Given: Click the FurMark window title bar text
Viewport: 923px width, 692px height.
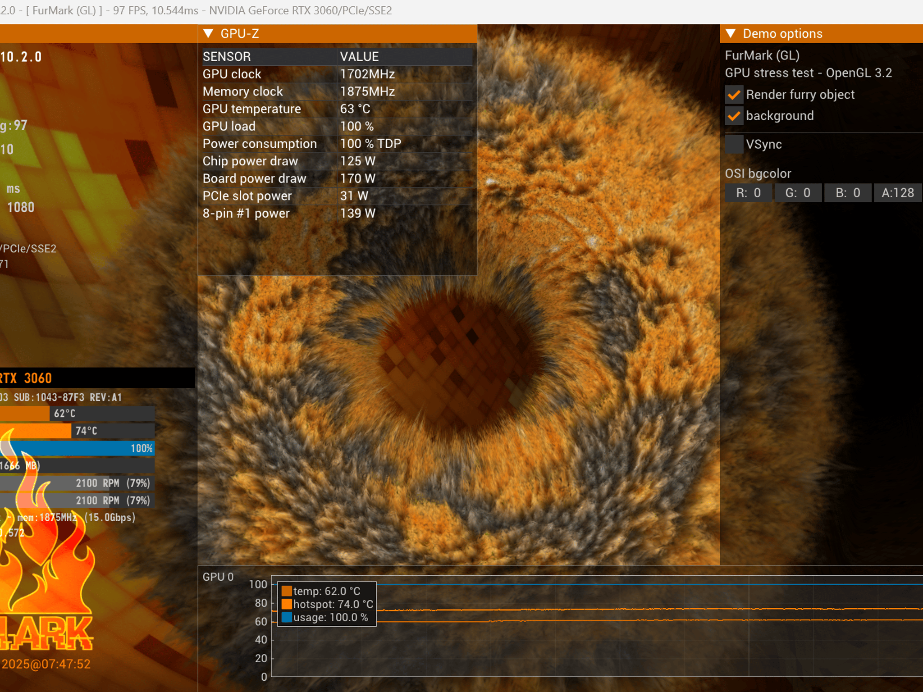Looking at the screenshot, I should click(x=196, y=10).
